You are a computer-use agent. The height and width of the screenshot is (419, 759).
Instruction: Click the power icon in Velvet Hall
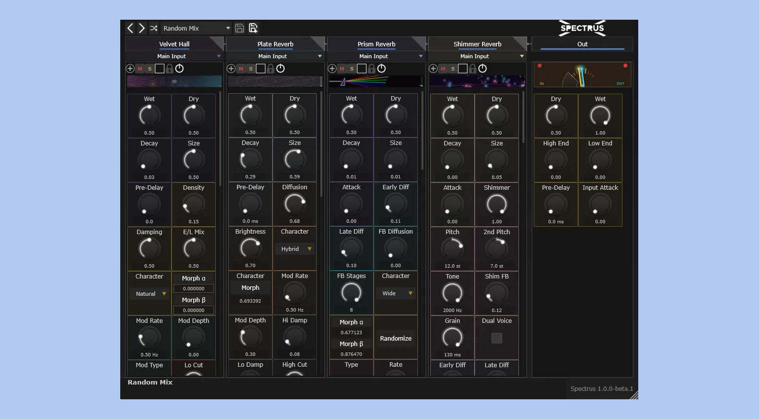179,69
